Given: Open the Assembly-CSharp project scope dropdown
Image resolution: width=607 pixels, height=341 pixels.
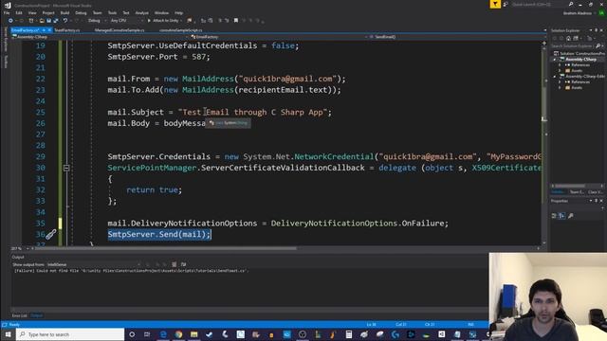Looking at the screenshot, I should [100, 37].
